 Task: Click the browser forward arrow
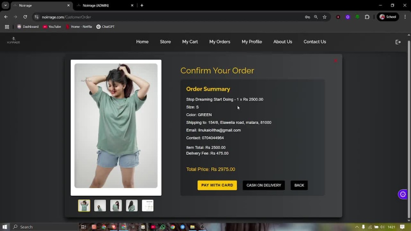[16, 17]
